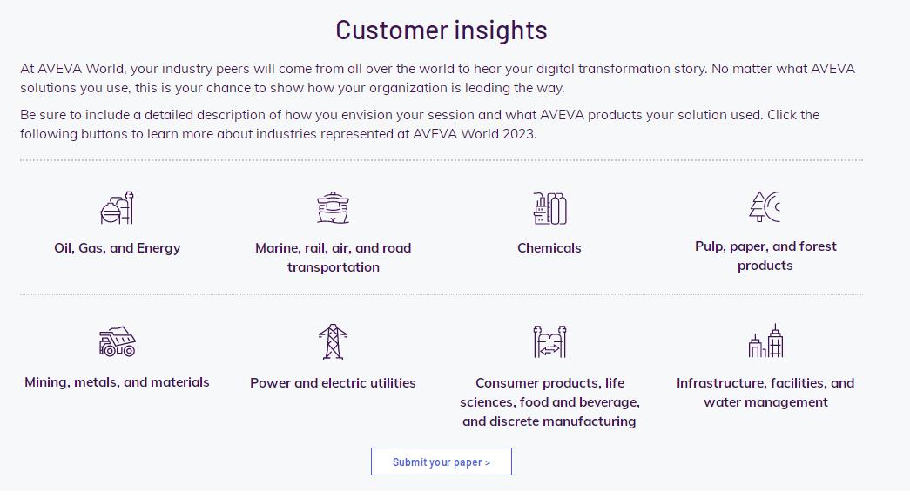The width and height of the screenshot is (910, 499).
Task: Click the paragraph mentioning AVEVA World 2023
Action: 420,125
